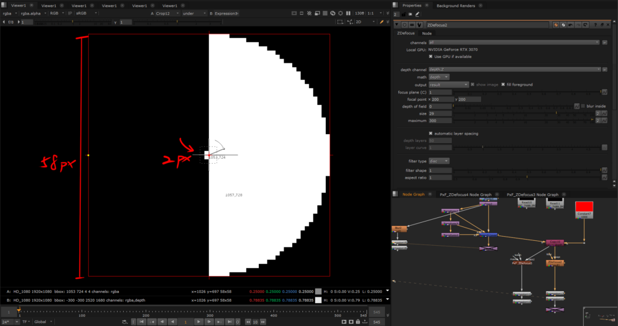Click the playback loop mode icon
The height and width of the screenshot is (326, 618).
pos(124,322)
